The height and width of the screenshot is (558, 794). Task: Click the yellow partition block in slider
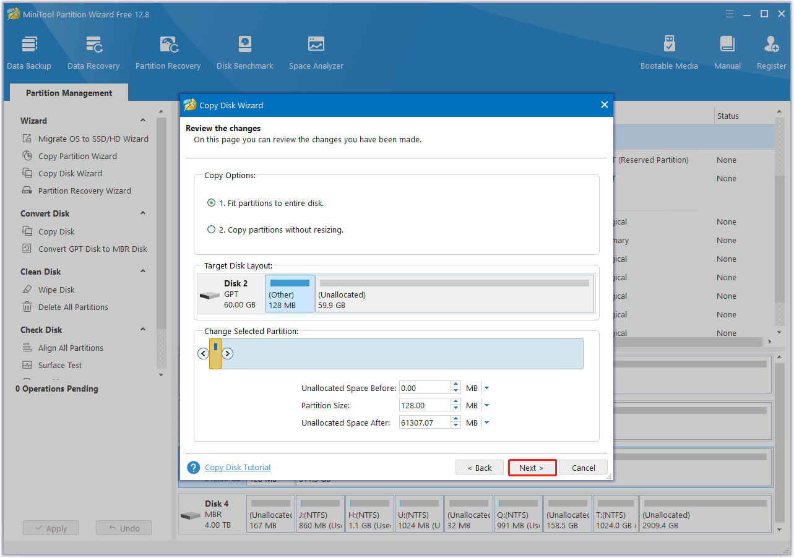pos(215,354)
